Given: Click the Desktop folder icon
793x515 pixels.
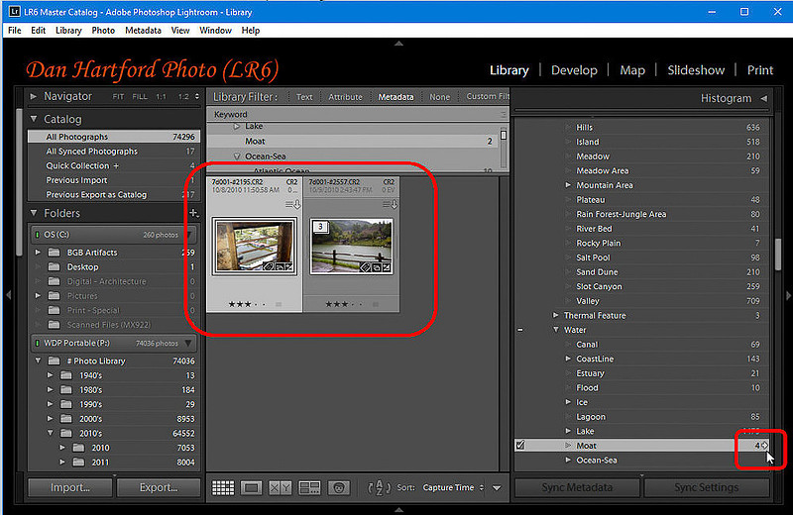Looking at the screenshot, I should click(54, 266).
